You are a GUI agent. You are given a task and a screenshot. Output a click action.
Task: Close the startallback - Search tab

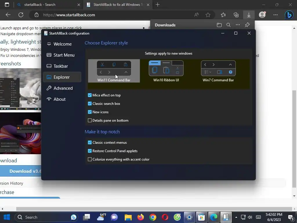pos(79,5)
